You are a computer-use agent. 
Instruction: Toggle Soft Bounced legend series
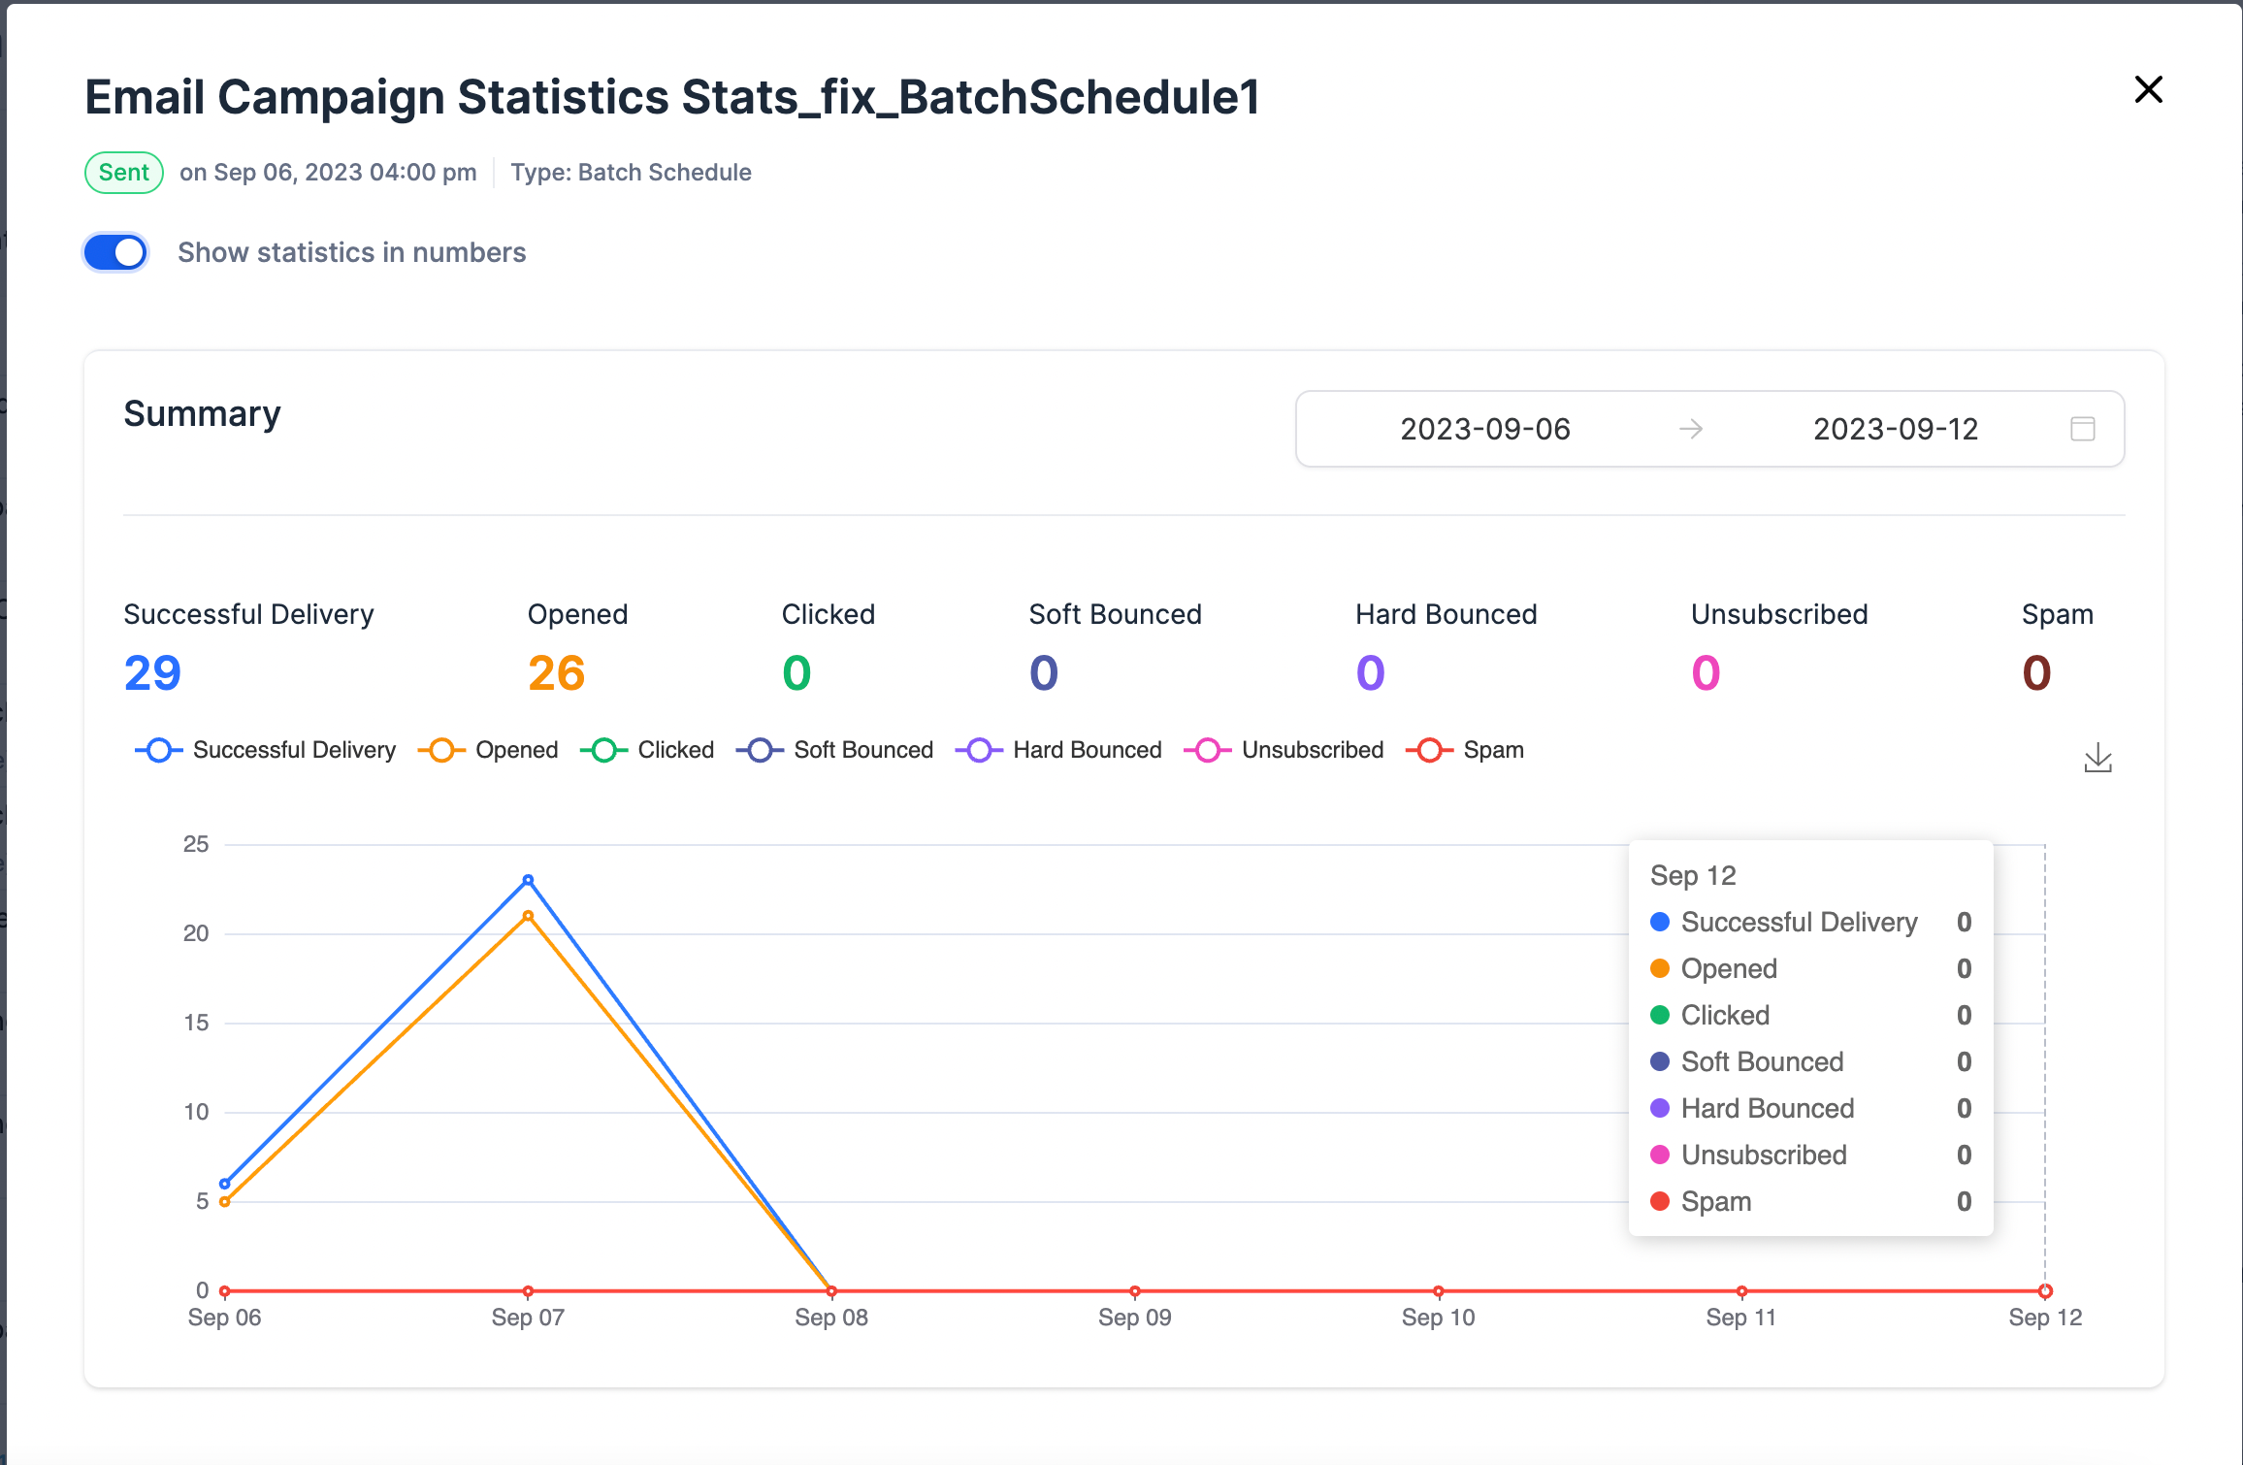tap(834, 750)
